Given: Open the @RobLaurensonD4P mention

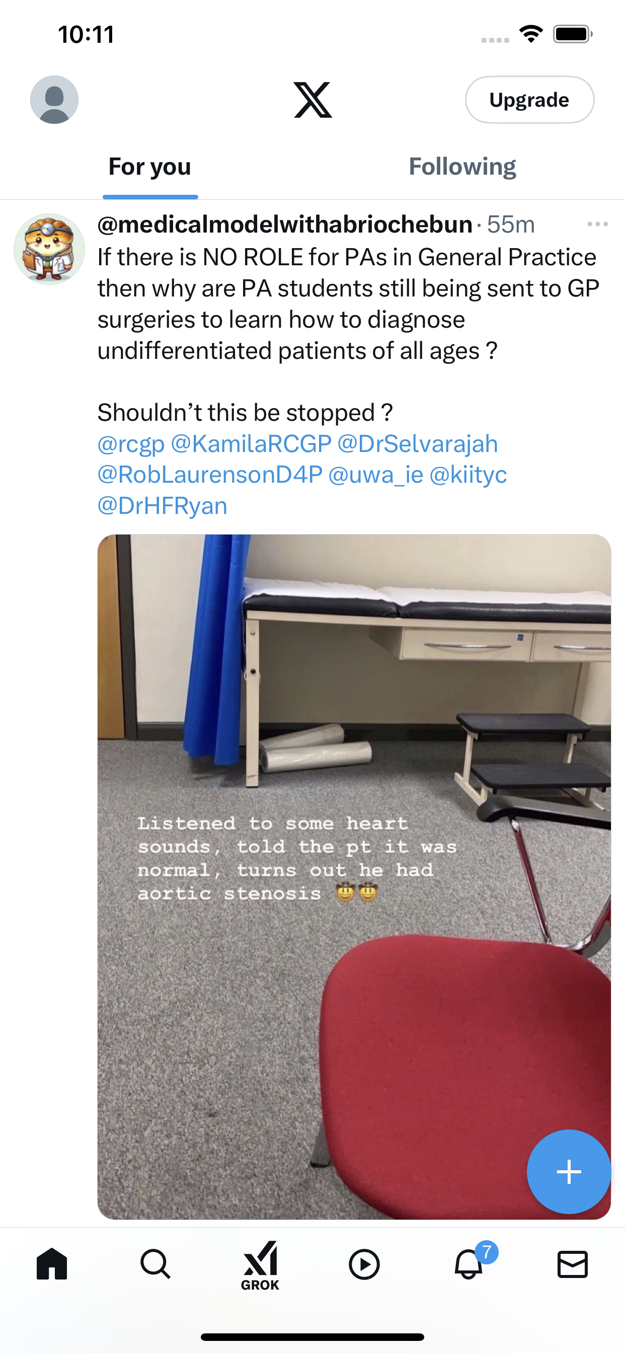Looking at the screenshot, I should 210,475.
